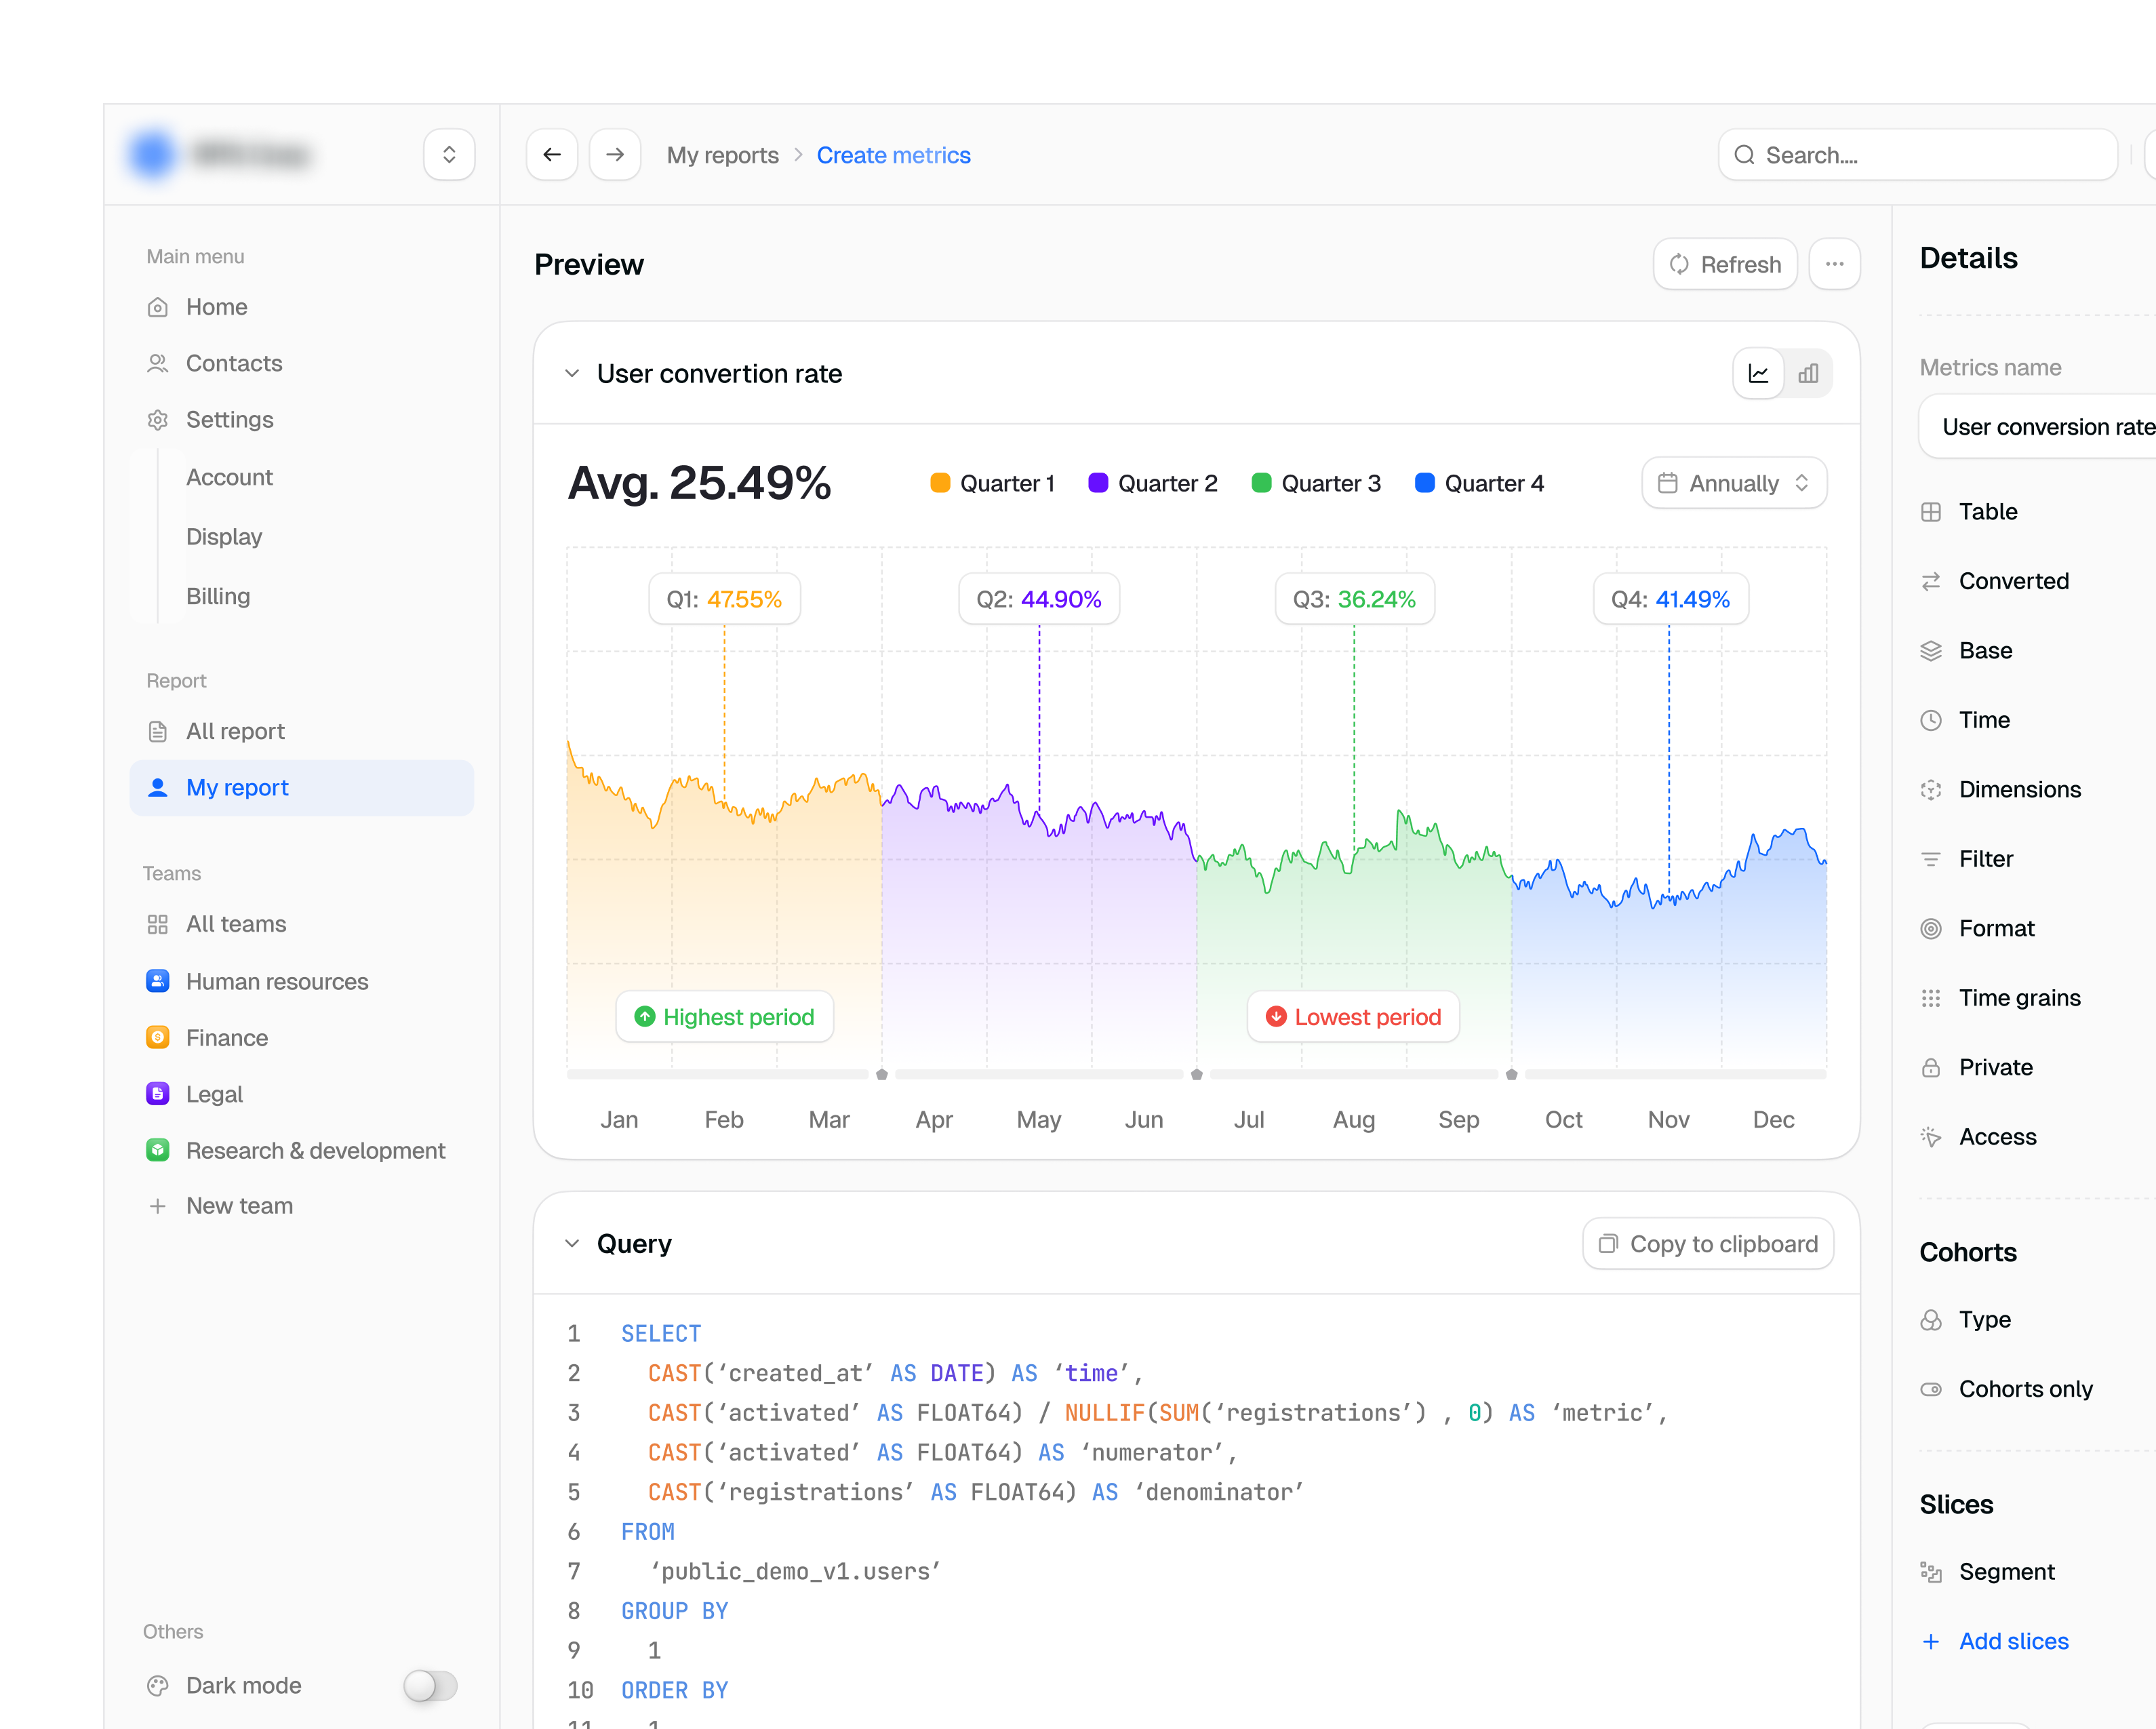Click the Legal team icon
This screenshot has width=2156, height=1729.
(x=158, y=1094)
